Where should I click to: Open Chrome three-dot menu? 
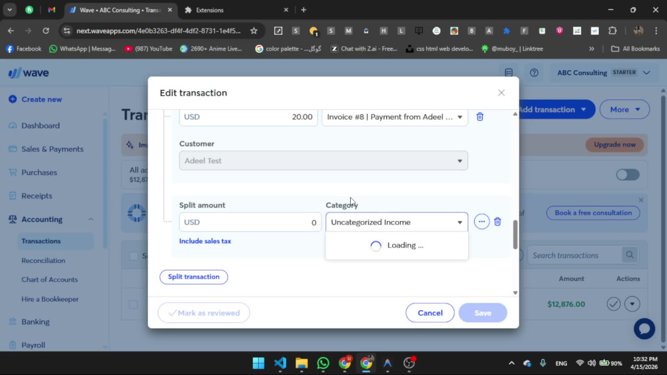click(x=656, y=31)
